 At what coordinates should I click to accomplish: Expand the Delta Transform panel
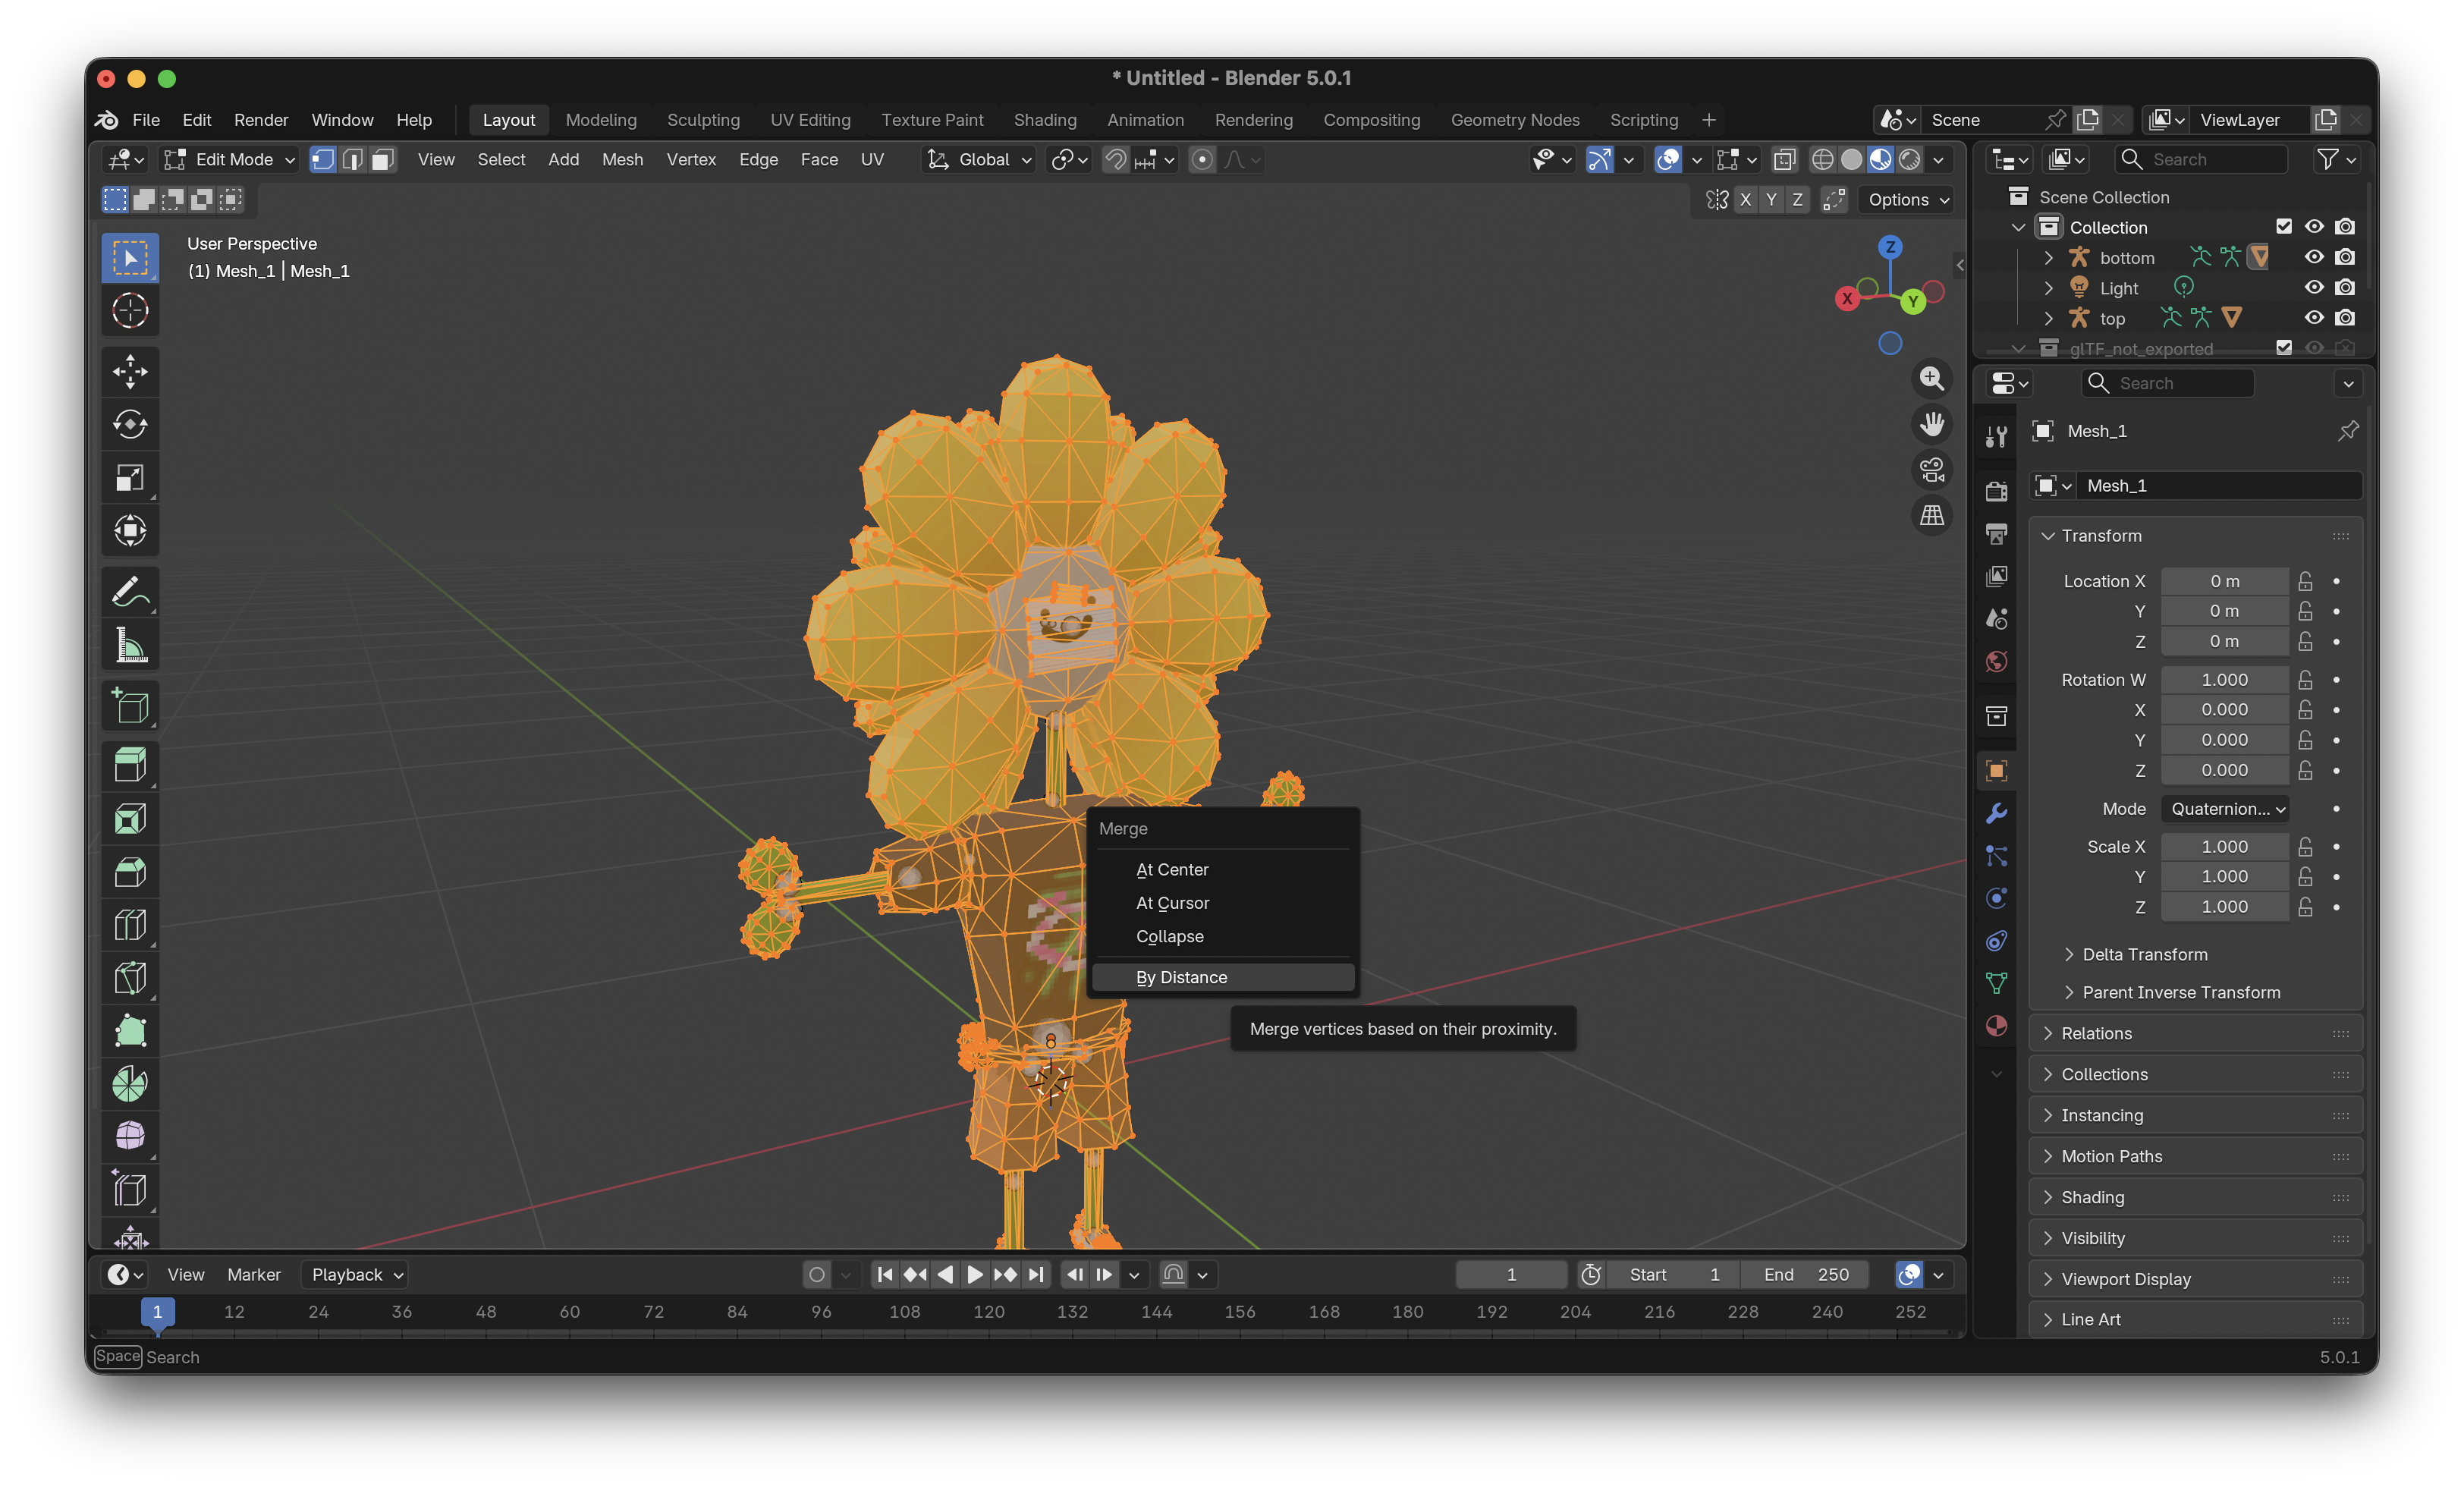coord(2144,954)
